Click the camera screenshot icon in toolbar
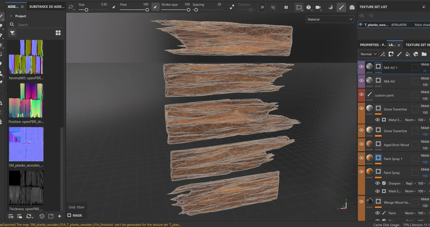This screenshot has height=227, width=430. pyautogui.click(x=352, y=8)
